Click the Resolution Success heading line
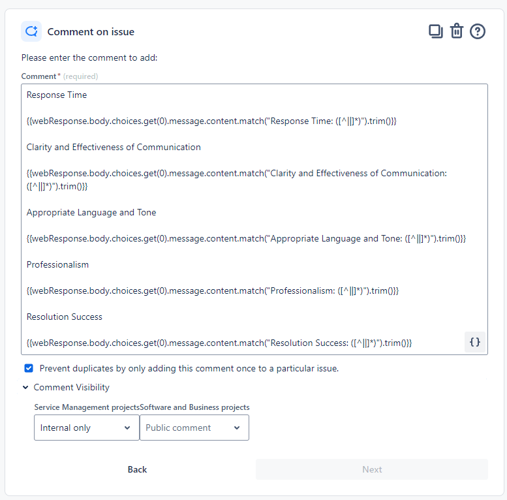 [65, 317]
